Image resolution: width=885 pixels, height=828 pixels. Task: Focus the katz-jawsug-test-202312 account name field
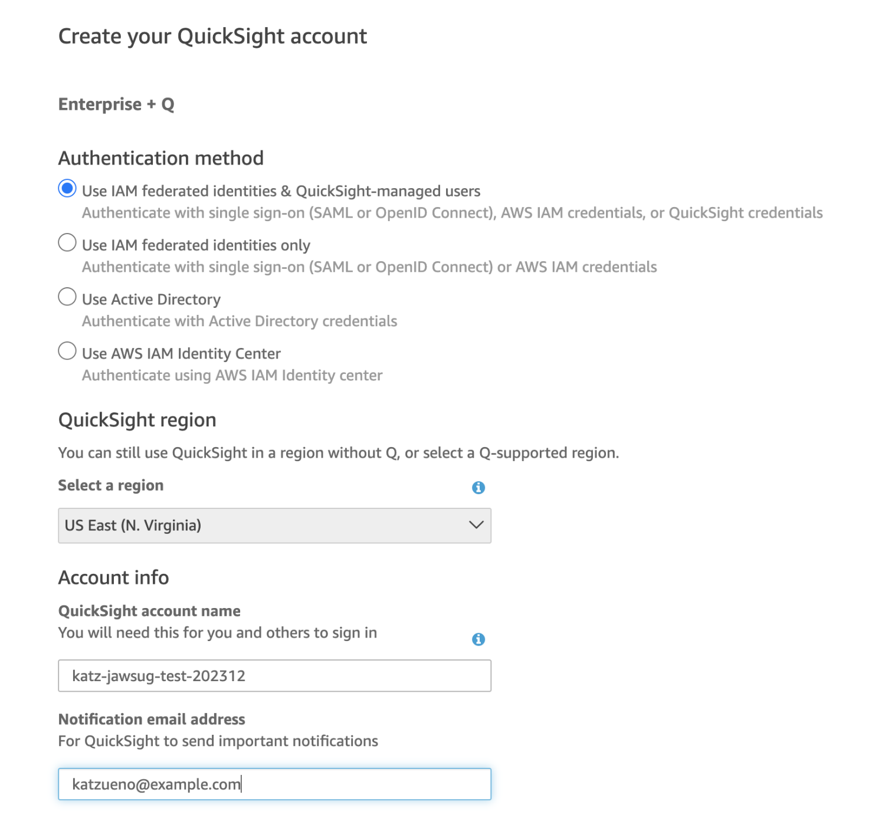274,676
